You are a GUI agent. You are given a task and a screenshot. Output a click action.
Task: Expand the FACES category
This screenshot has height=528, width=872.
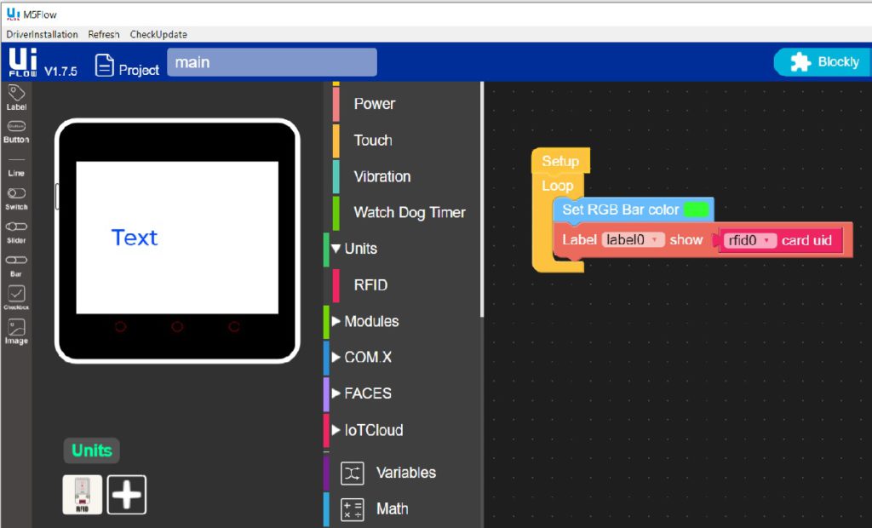click(336, 393)
